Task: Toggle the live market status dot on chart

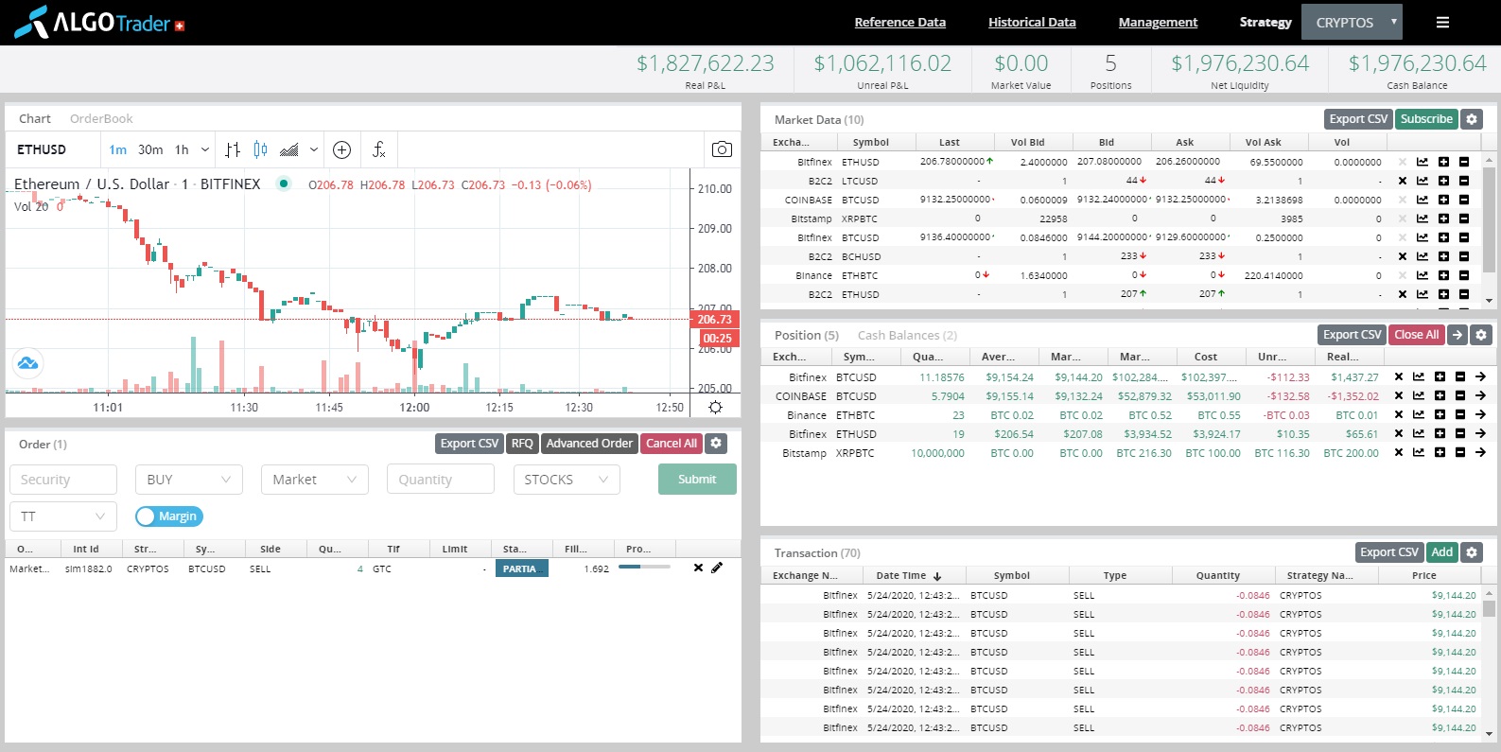Action: click(283, 184)
